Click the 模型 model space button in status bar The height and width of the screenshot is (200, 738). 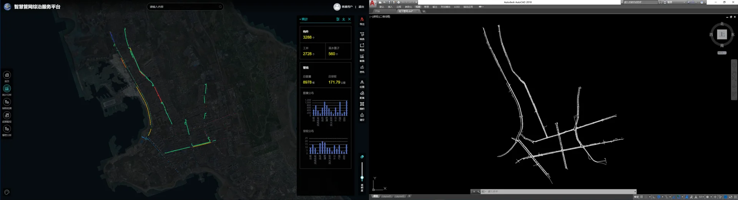636,197
